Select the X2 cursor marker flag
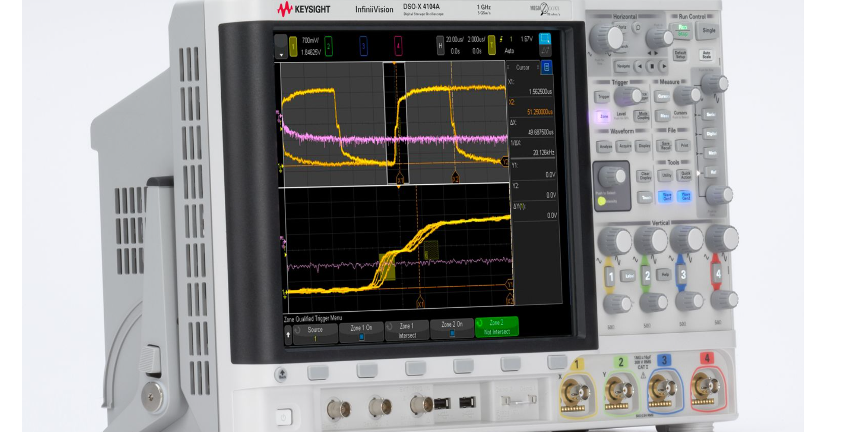The image size is (843, 432). 455,180
